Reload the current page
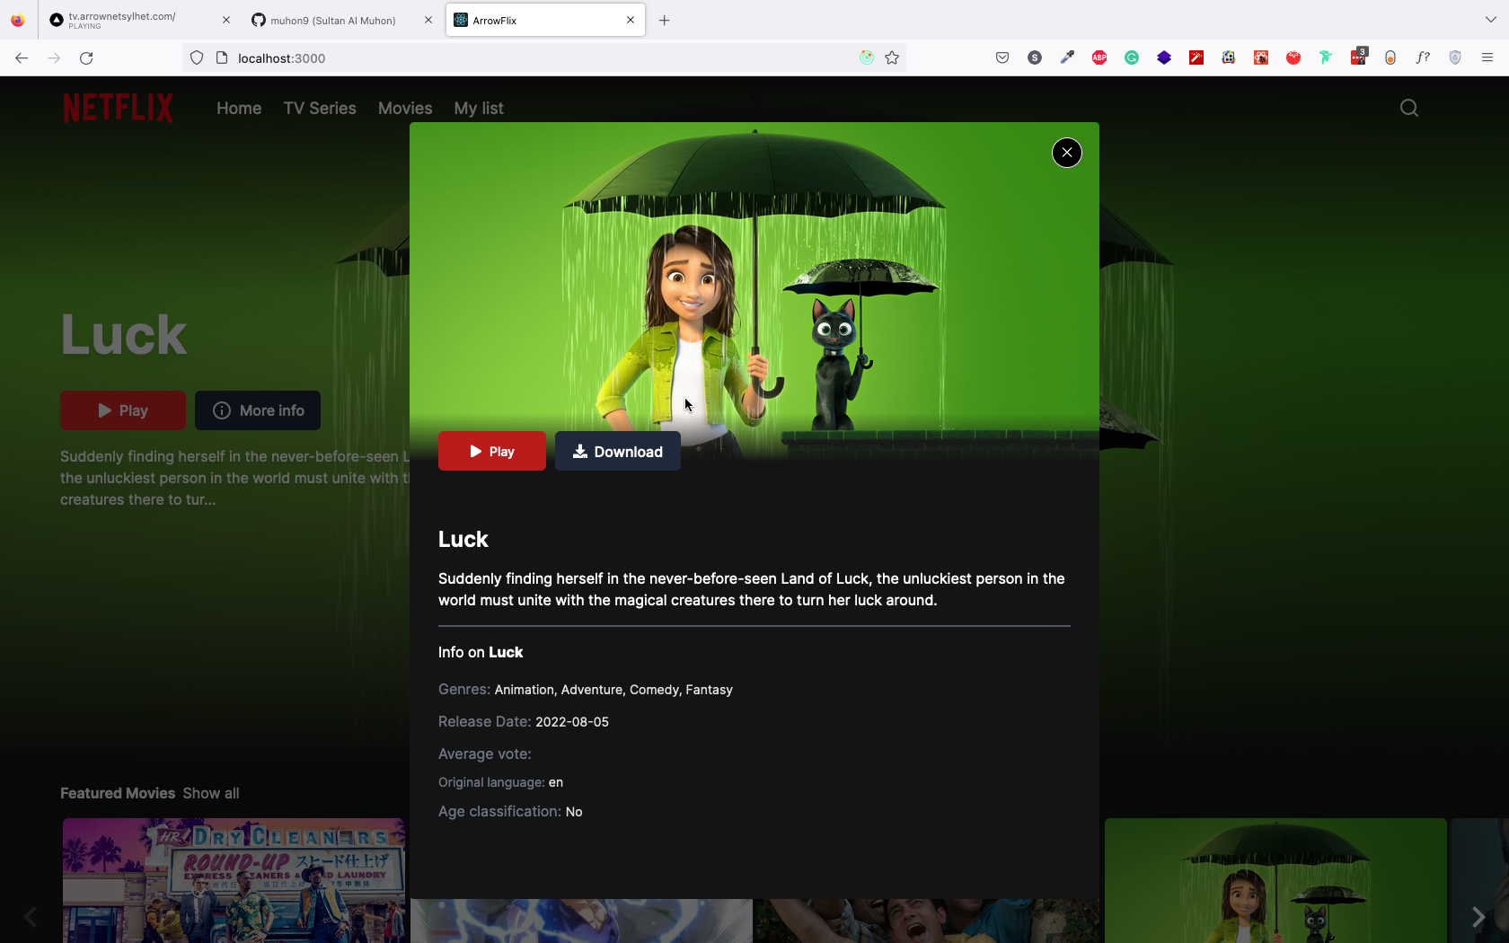Image resolution: width=1509 pixels, height=943 pixels. pyautogui.click(x=86, y=57)
